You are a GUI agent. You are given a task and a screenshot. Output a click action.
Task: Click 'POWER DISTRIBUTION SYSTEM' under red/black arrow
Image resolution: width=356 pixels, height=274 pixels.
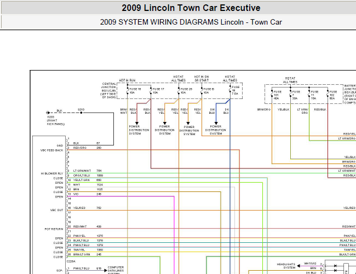pos(139,130)
